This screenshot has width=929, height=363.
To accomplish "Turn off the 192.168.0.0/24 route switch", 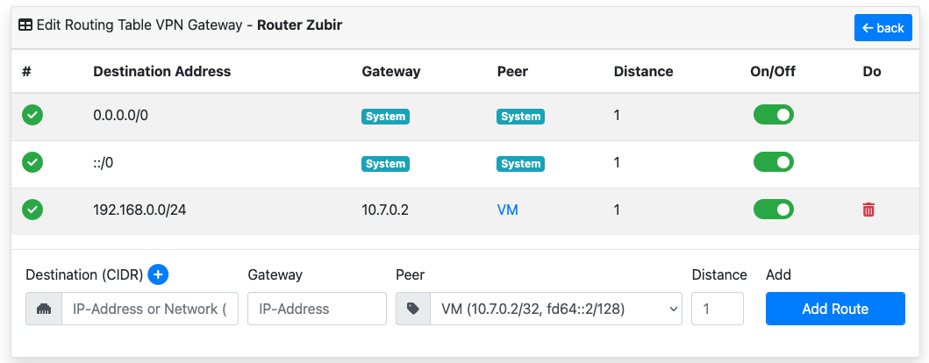I will [x=773, y=210].
